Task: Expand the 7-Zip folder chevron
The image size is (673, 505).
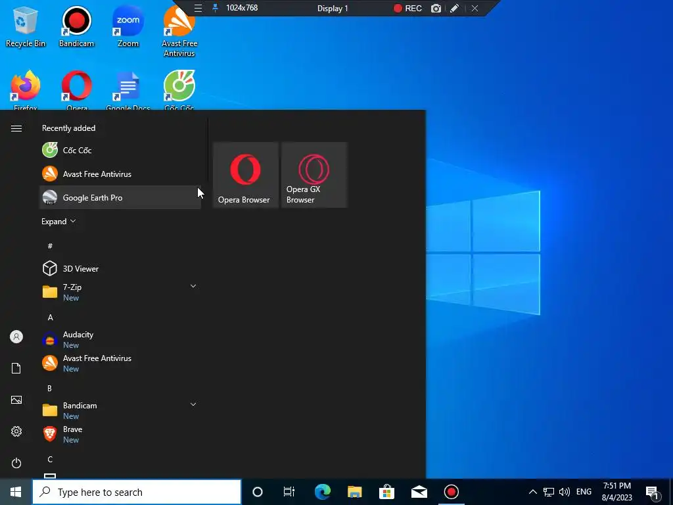Action: pos(193,286)
